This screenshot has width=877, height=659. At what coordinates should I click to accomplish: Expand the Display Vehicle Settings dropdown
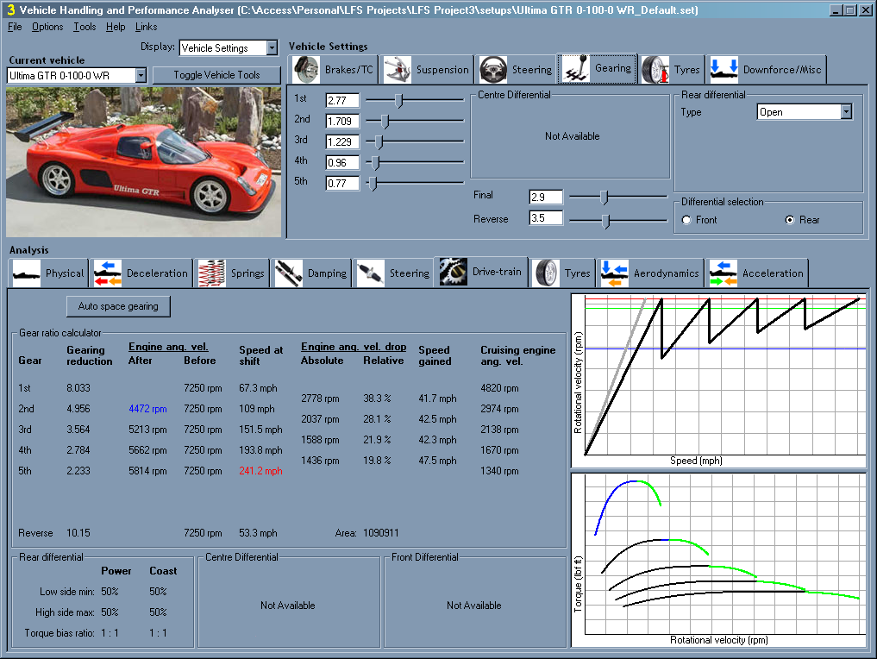tap(272, 48)
